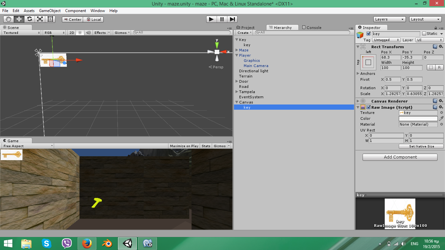The height and width of the screenshot is (250, 445).
Task: Switch to the Console tab
Action: click(x=312, y=28)
